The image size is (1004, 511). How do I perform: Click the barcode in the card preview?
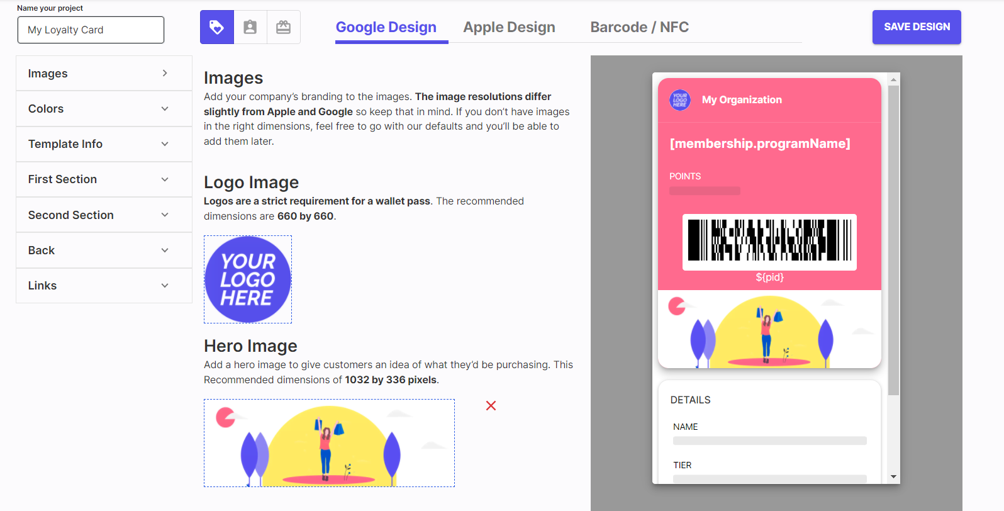click(x=769, y=240)
